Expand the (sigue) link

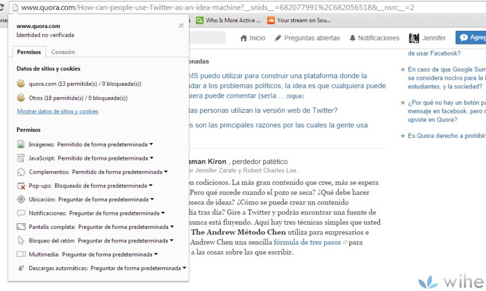pos(295,96)
